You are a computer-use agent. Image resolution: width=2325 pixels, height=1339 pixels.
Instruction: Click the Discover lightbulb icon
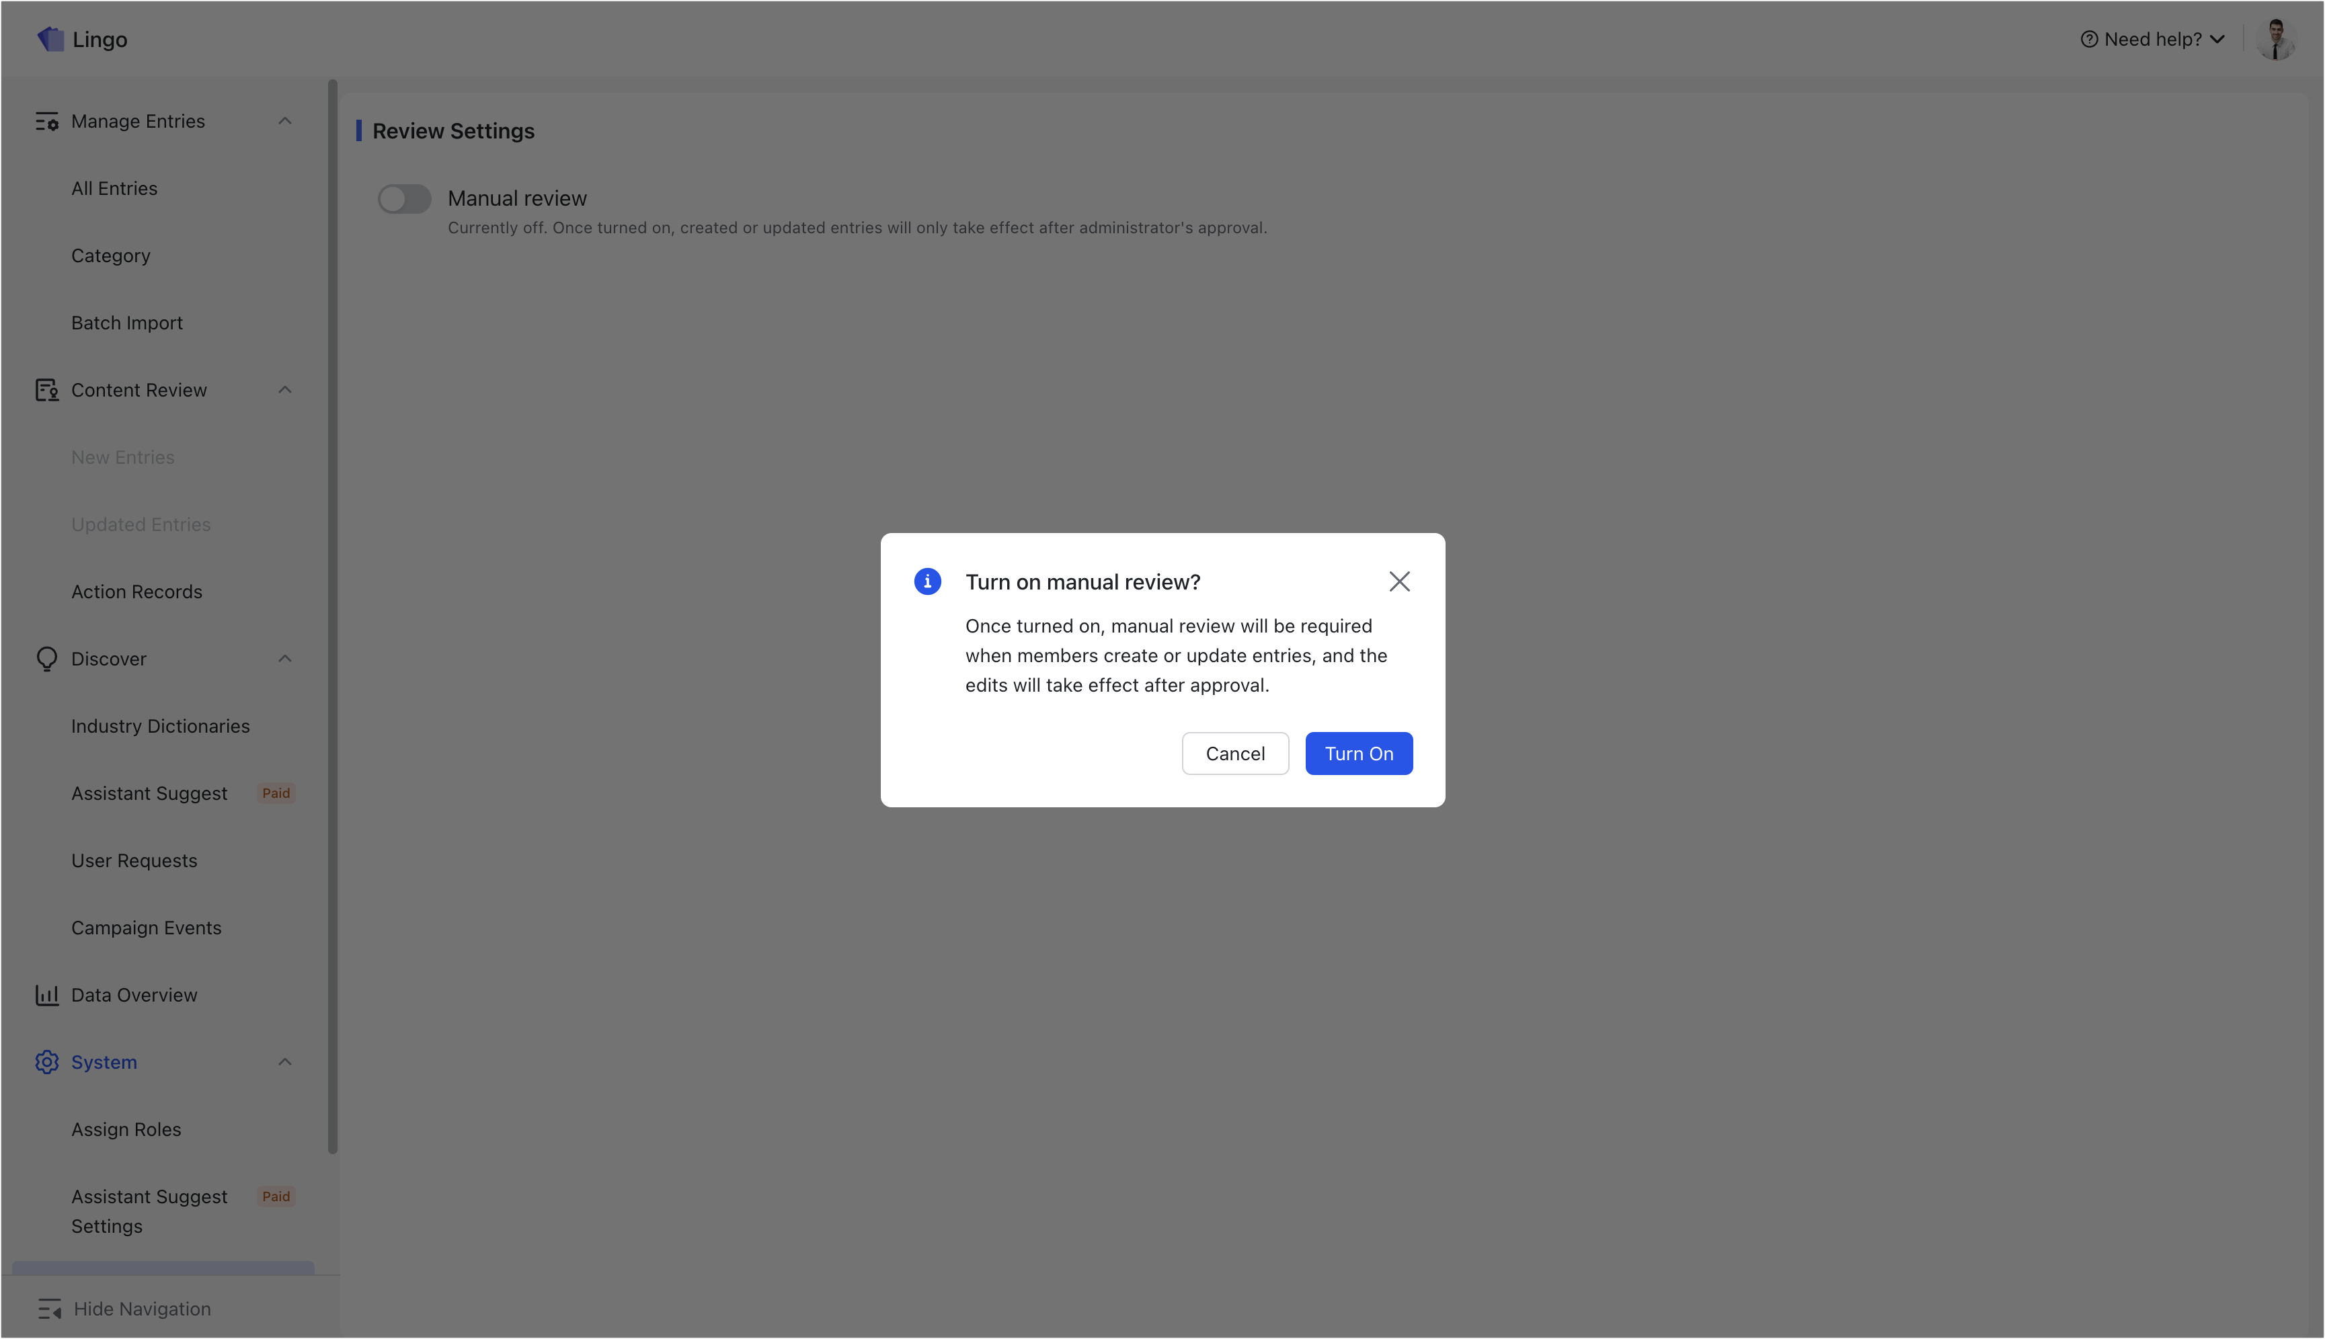point(47,659)
